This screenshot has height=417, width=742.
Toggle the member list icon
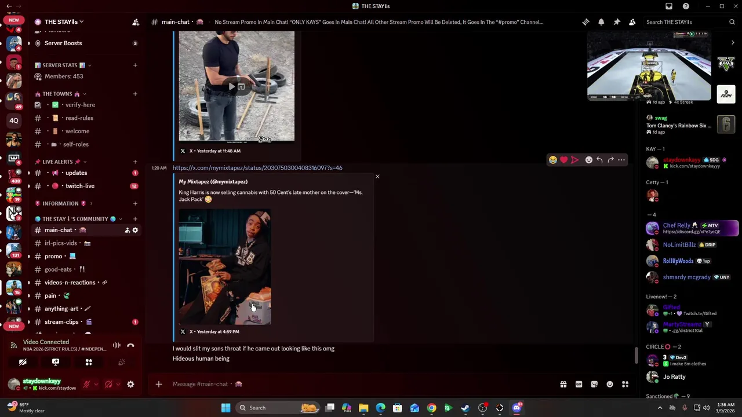(x=632, y=22)
